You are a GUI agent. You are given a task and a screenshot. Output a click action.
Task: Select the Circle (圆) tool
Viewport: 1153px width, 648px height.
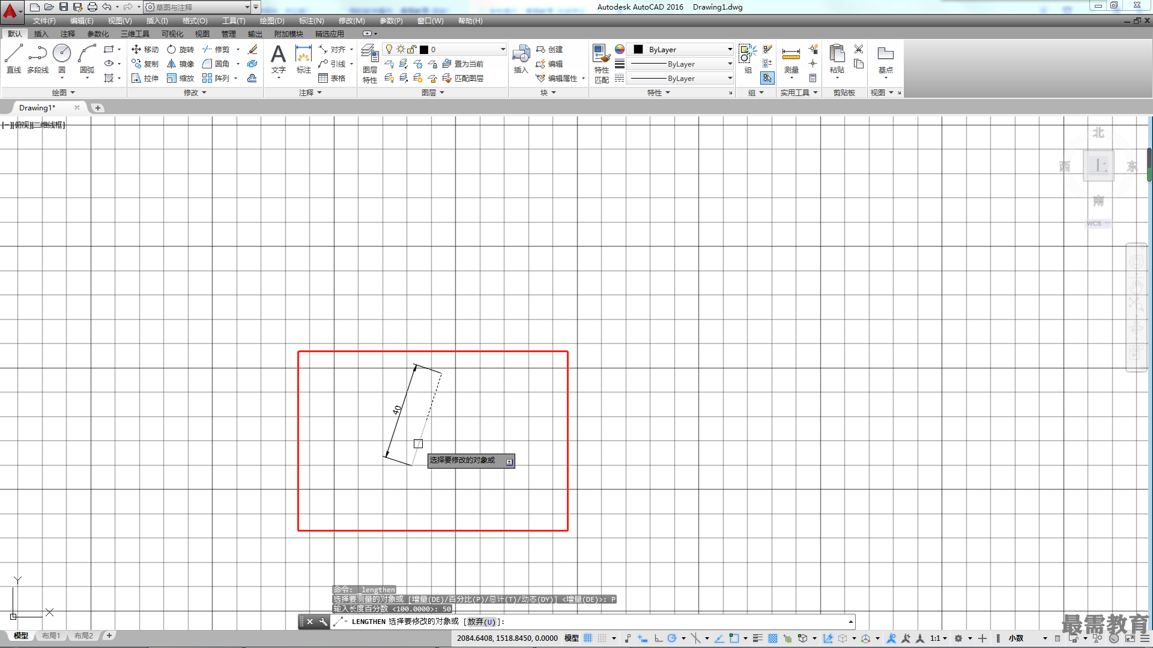(x=62, y=59)
